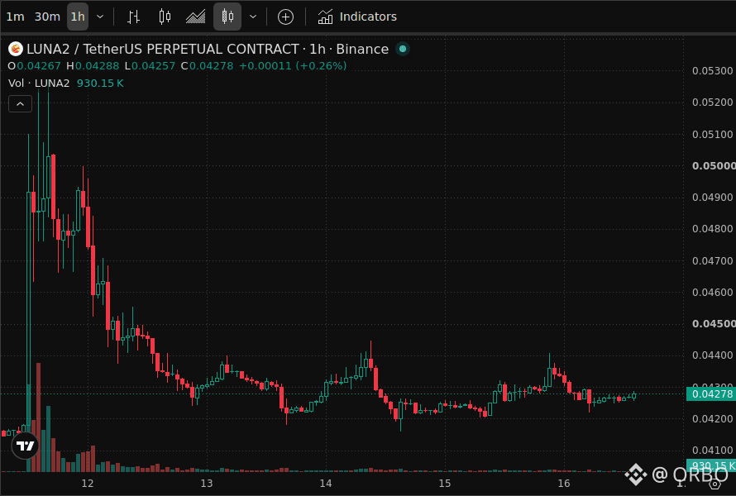Open the Indicators menu
The width and height of the screenshot is (736, 496).
pos(357,17)
